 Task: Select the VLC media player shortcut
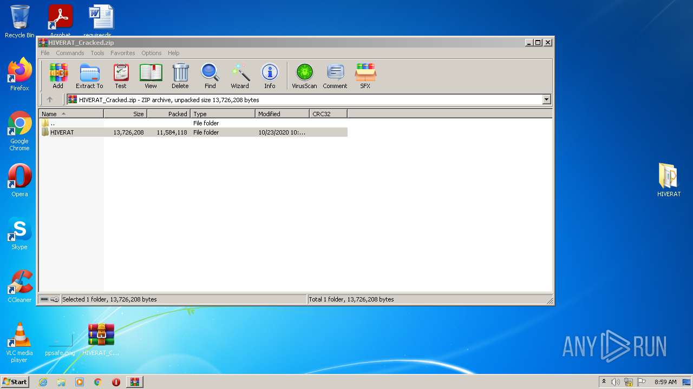click(x=19, y=343)
